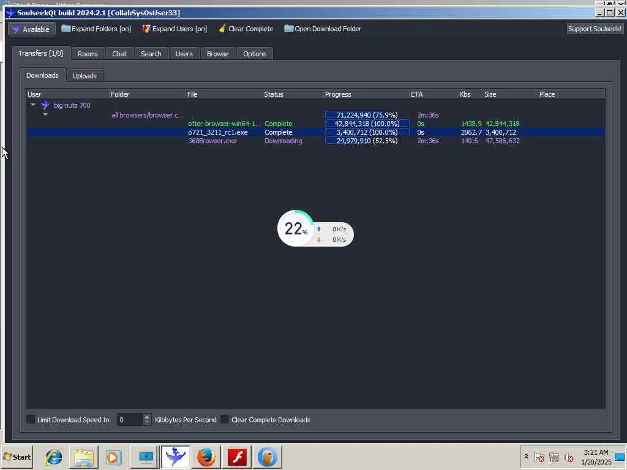Select the Downloads sub-tab
This screenshot has height=470, width=627.
coord(42,75)
